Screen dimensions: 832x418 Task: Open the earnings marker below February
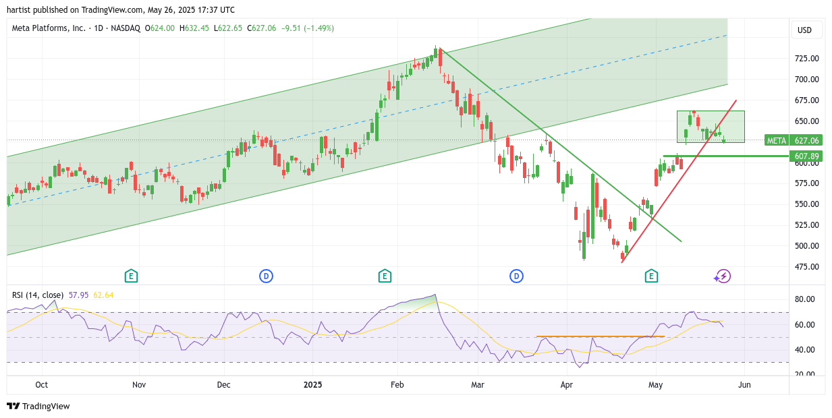[x=385, y=276]
